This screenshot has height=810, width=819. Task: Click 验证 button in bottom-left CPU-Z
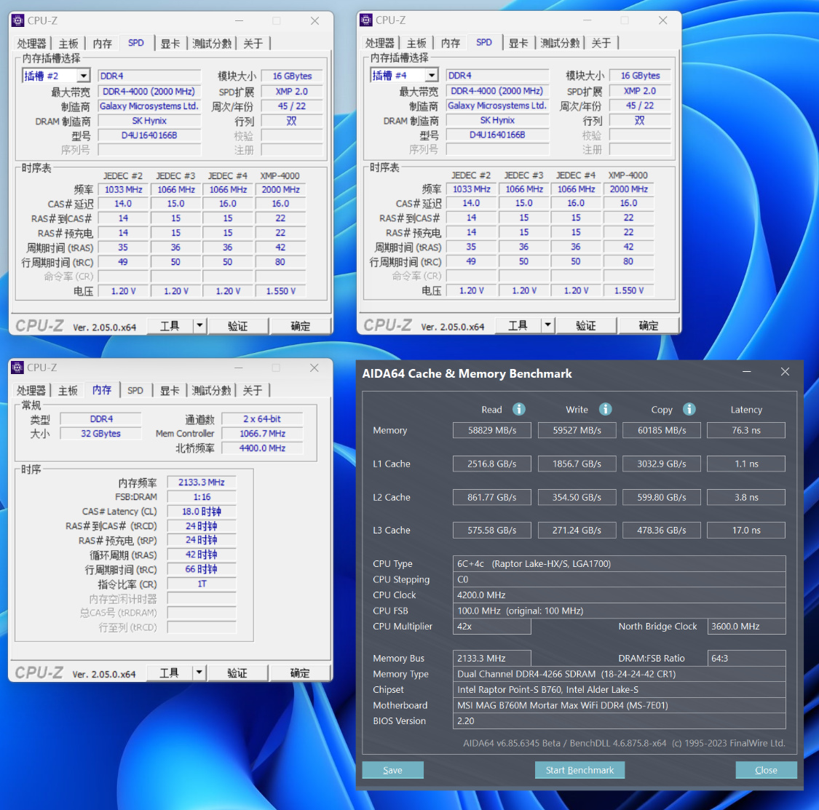tap(237, 672)
